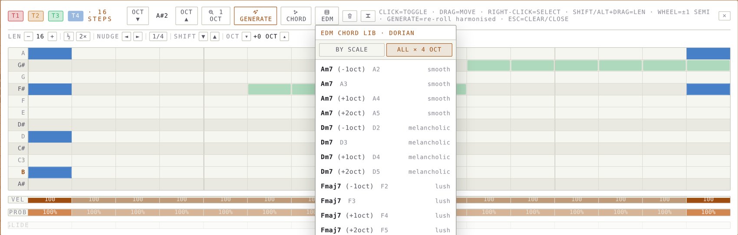This screenshot has width=738, height=235.
Task: Click the 16 STEPS indicator
Action: [100, 16]
